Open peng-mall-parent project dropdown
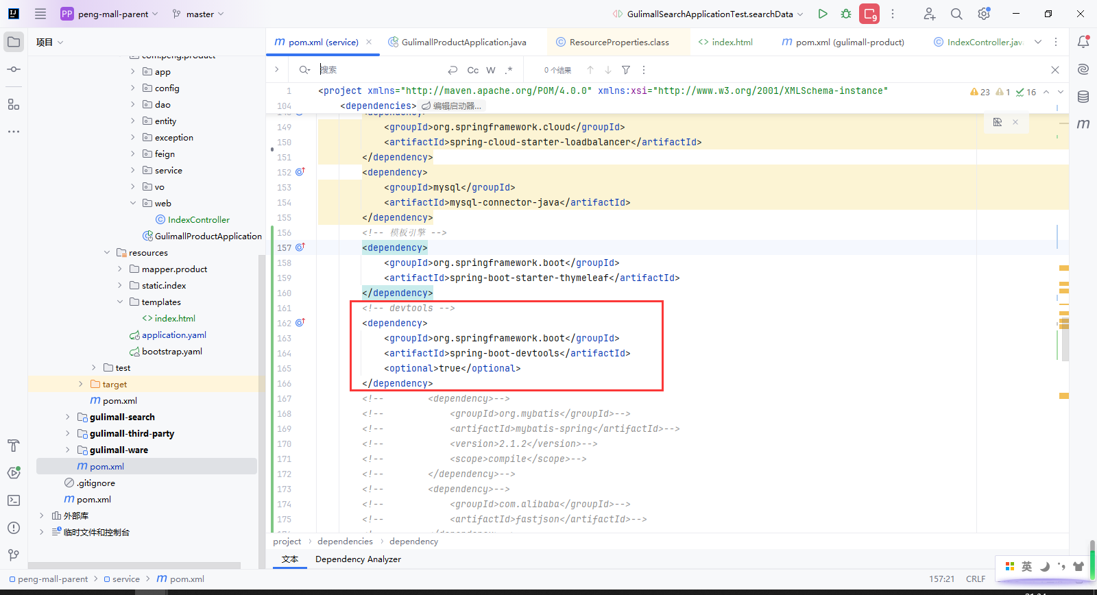 pyautogui.click(x=110, y=14)
